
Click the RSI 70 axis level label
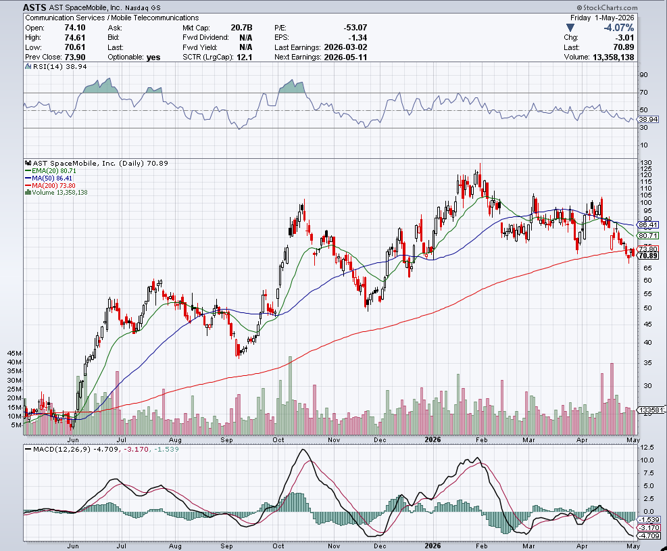(644, 93)
